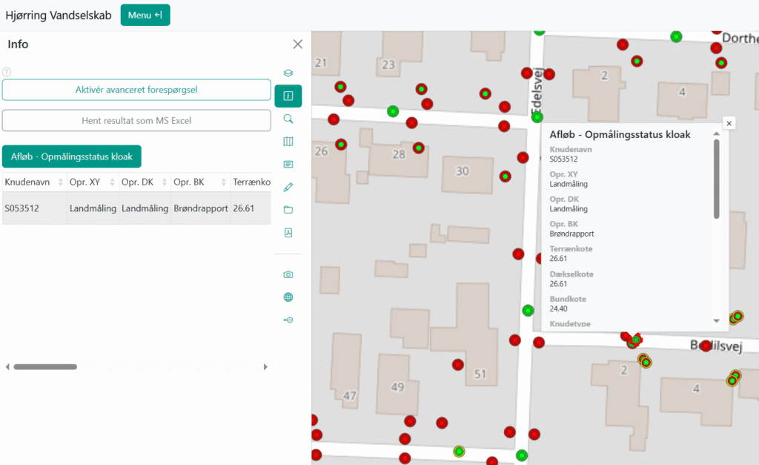The height and width of the screenshot is (465, 759).
Task: Click the folded map icon
Action: tap(288, 142)
